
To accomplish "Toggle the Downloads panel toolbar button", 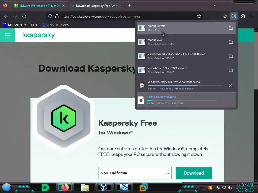I will coord(234,16).
